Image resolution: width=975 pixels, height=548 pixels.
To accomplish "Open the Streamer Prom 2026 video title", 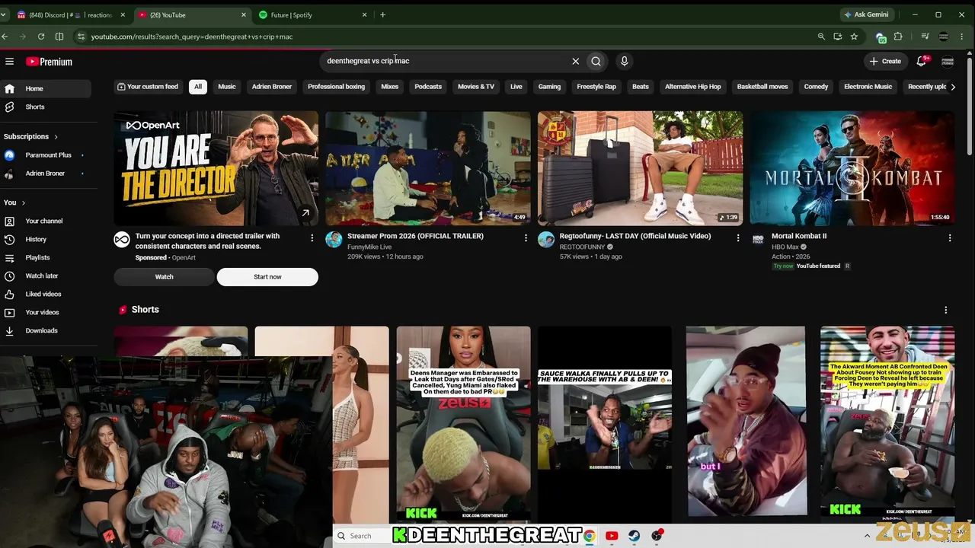I will click(415, 236).
